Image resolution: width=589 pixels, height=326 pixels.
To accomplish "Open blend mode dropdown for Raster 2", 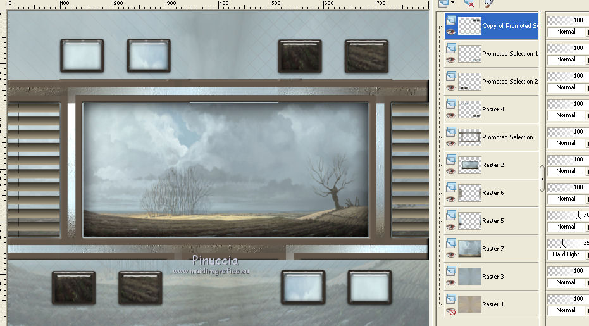I will (x=568, y=171).
